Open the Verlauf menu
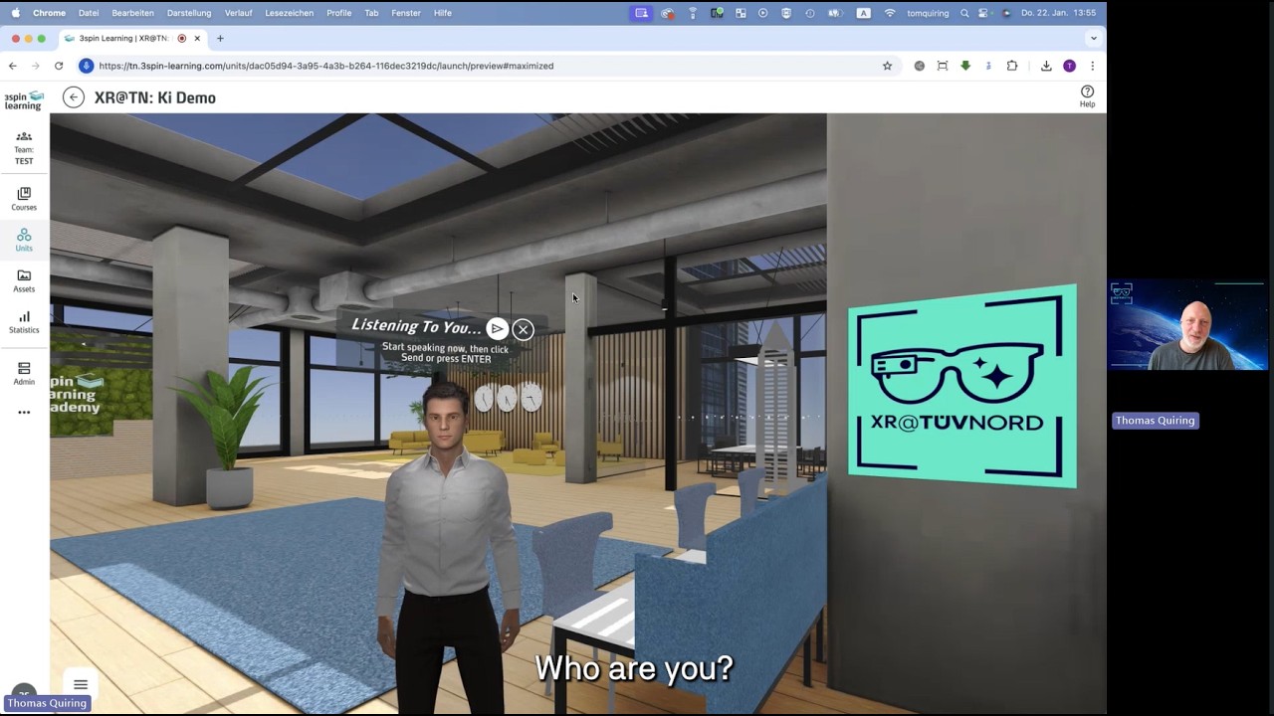Viewport: 1274px width, 716px height. [238, 13]
